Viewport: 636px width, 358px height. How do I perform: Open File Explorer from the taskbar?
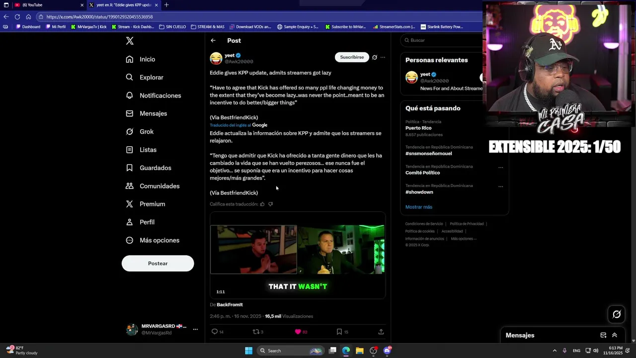359,351
